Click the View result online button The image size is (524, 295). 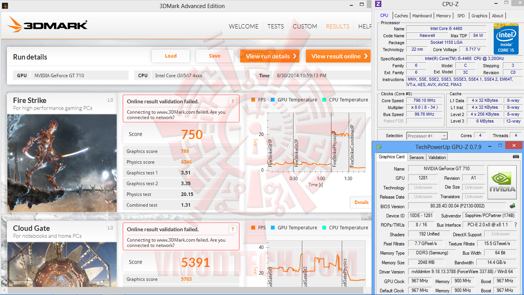coord(338,56)
